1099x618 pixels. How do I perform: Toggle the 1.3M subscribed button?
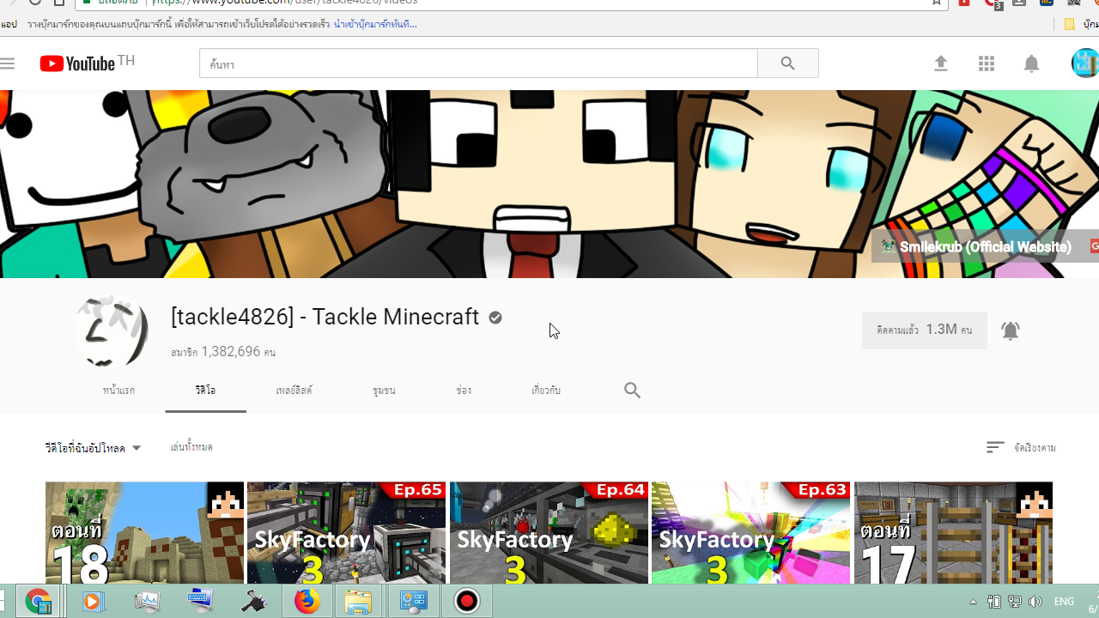pos(924,330)
